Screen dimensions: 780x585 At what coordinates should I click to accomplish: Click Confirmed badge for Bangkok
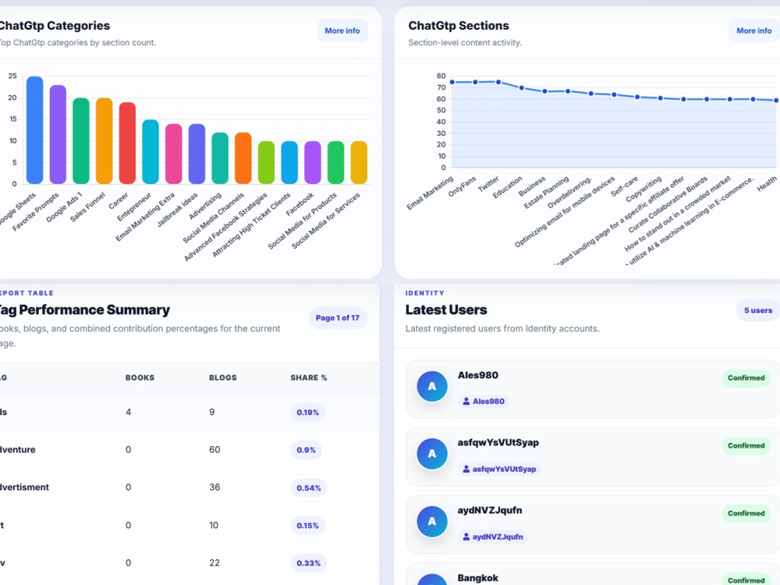pos(746,580)
